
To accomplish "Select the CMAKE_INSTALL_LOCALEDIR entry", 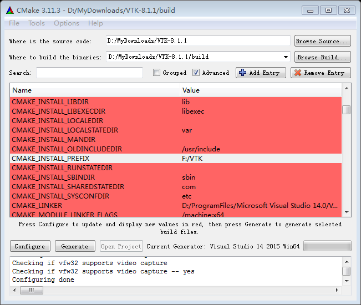I will (176, 121).
